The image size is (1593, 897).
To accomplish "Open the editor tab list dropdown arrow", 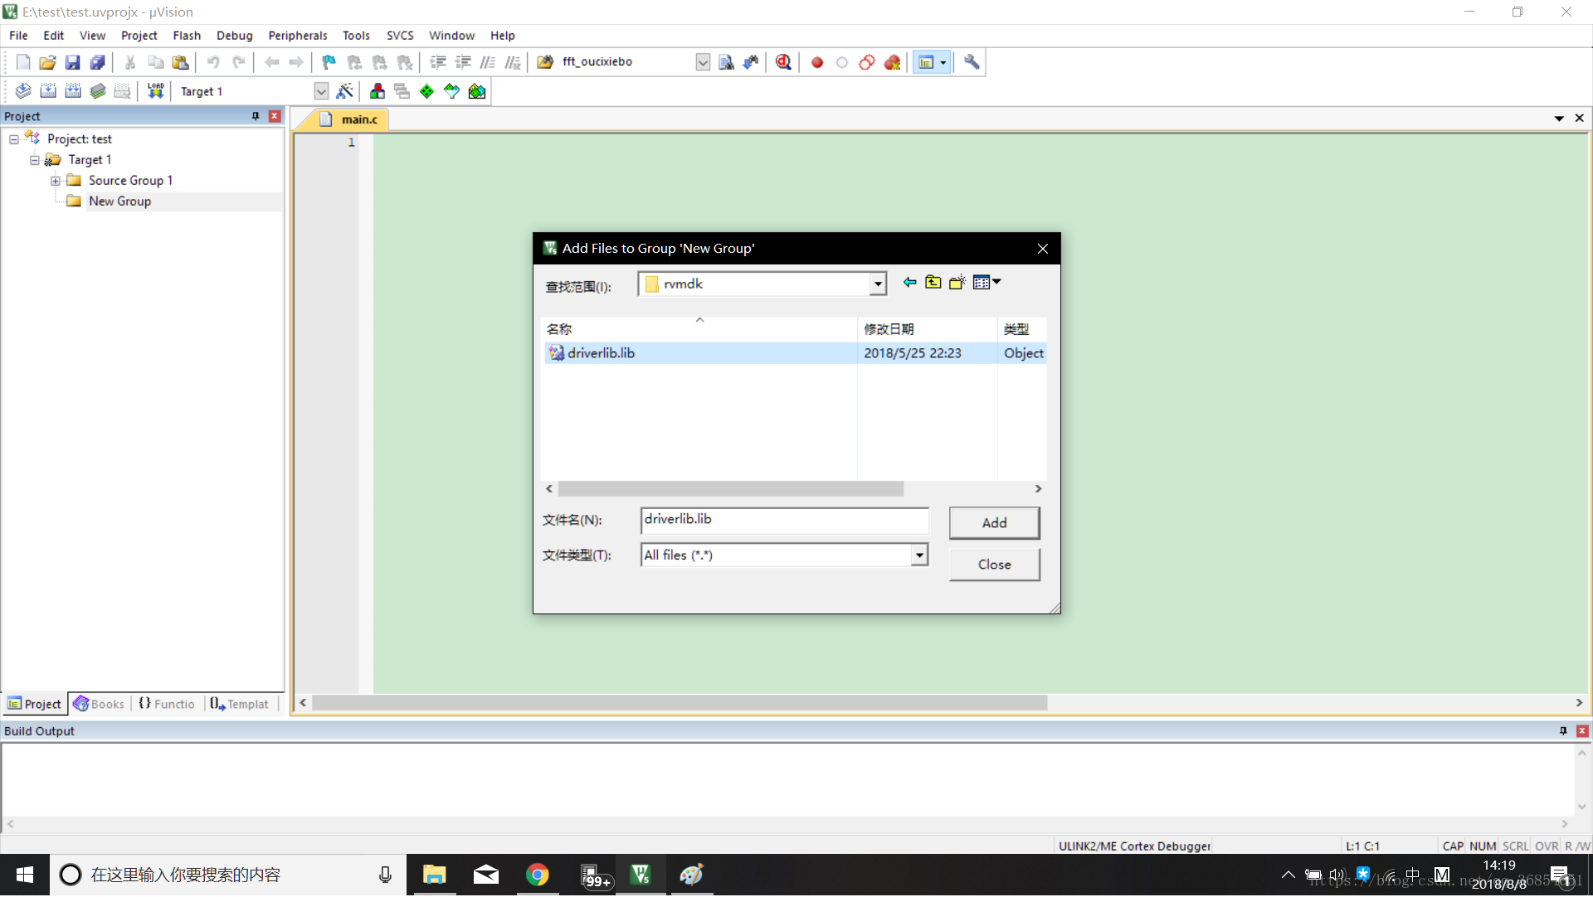I will click(1559, 119).
